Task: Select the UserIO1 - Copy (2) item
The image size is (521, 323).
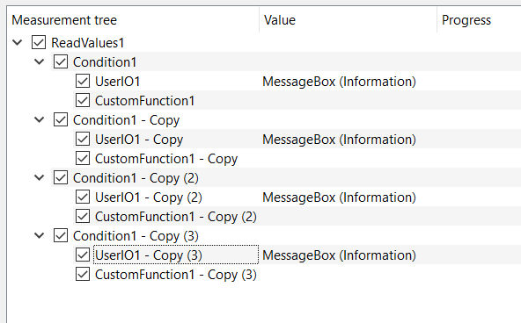Action: [149, 197]
